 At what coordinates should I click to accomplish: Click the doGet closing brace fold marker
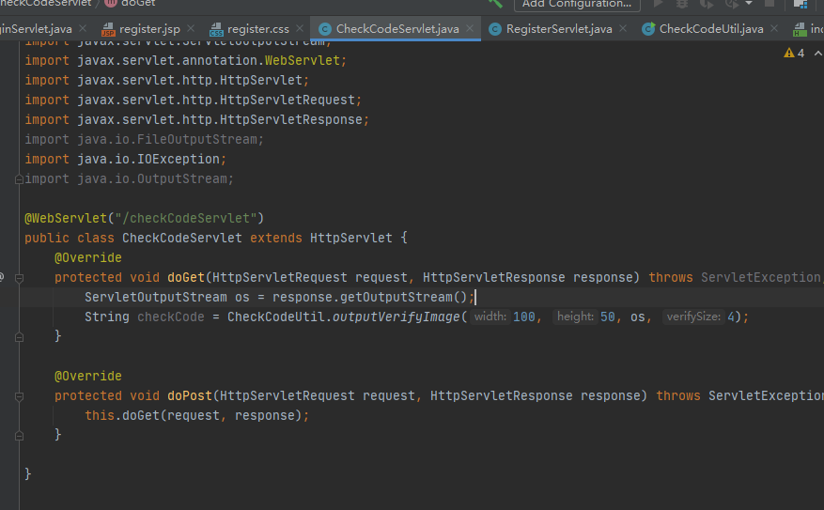pyautogui.click(x=19, y=337)
